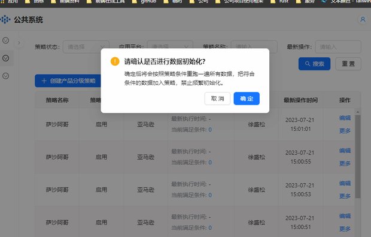Image resolution: width=371 pixels, height=237 pixels.
Task: Click the 公共系统 logo icon
Action: coord(5,20)
